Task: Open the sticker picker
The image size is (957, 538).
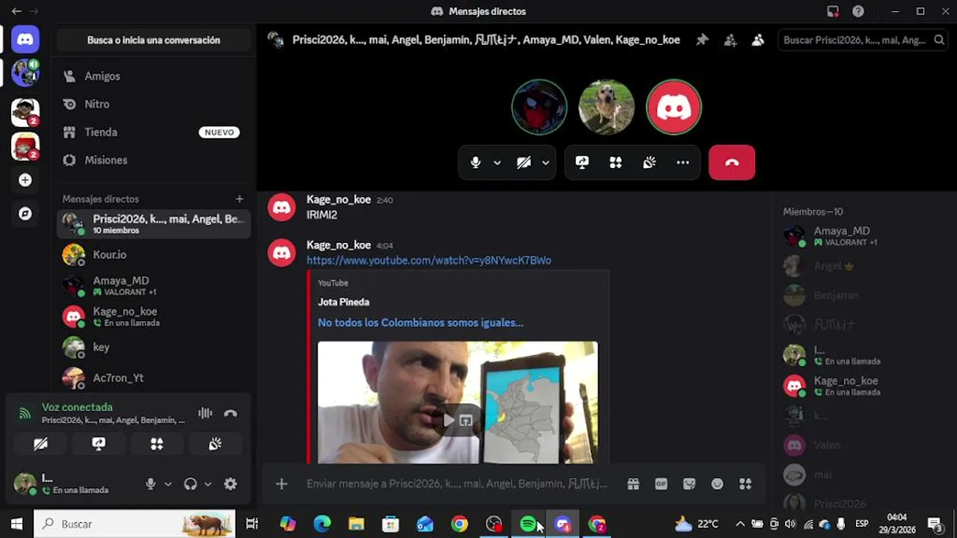Action: pos(689,483)
